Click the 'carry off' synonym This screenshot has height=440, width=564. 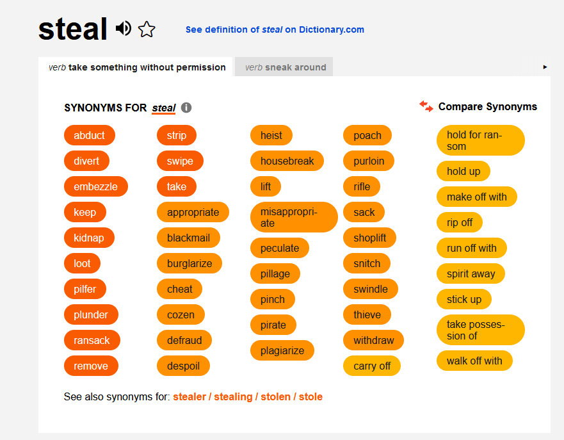click(372, 366)
